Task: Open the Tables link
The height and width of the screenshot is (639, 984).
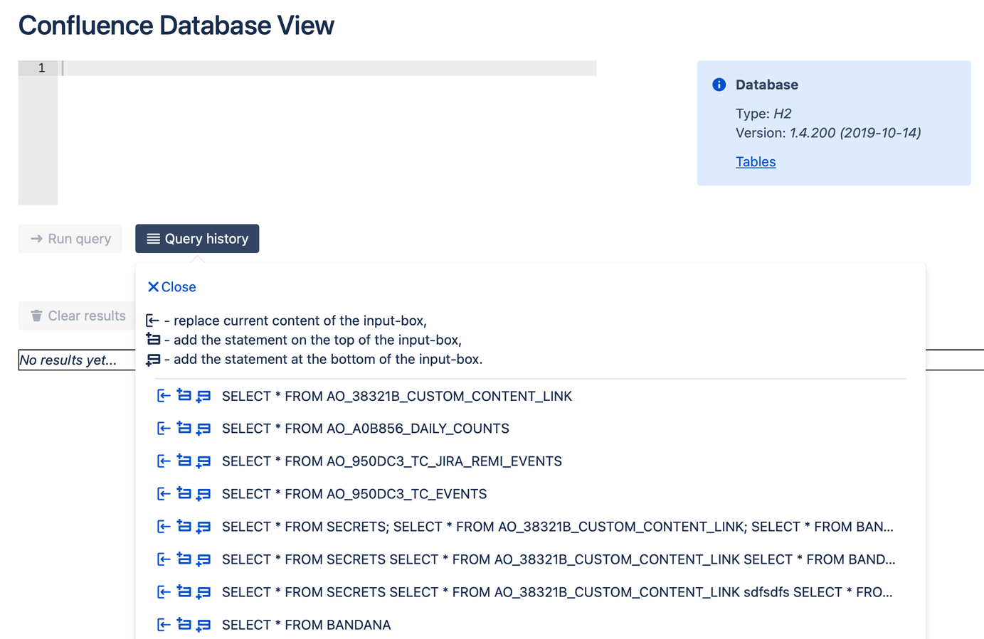Action: point(756,162)
